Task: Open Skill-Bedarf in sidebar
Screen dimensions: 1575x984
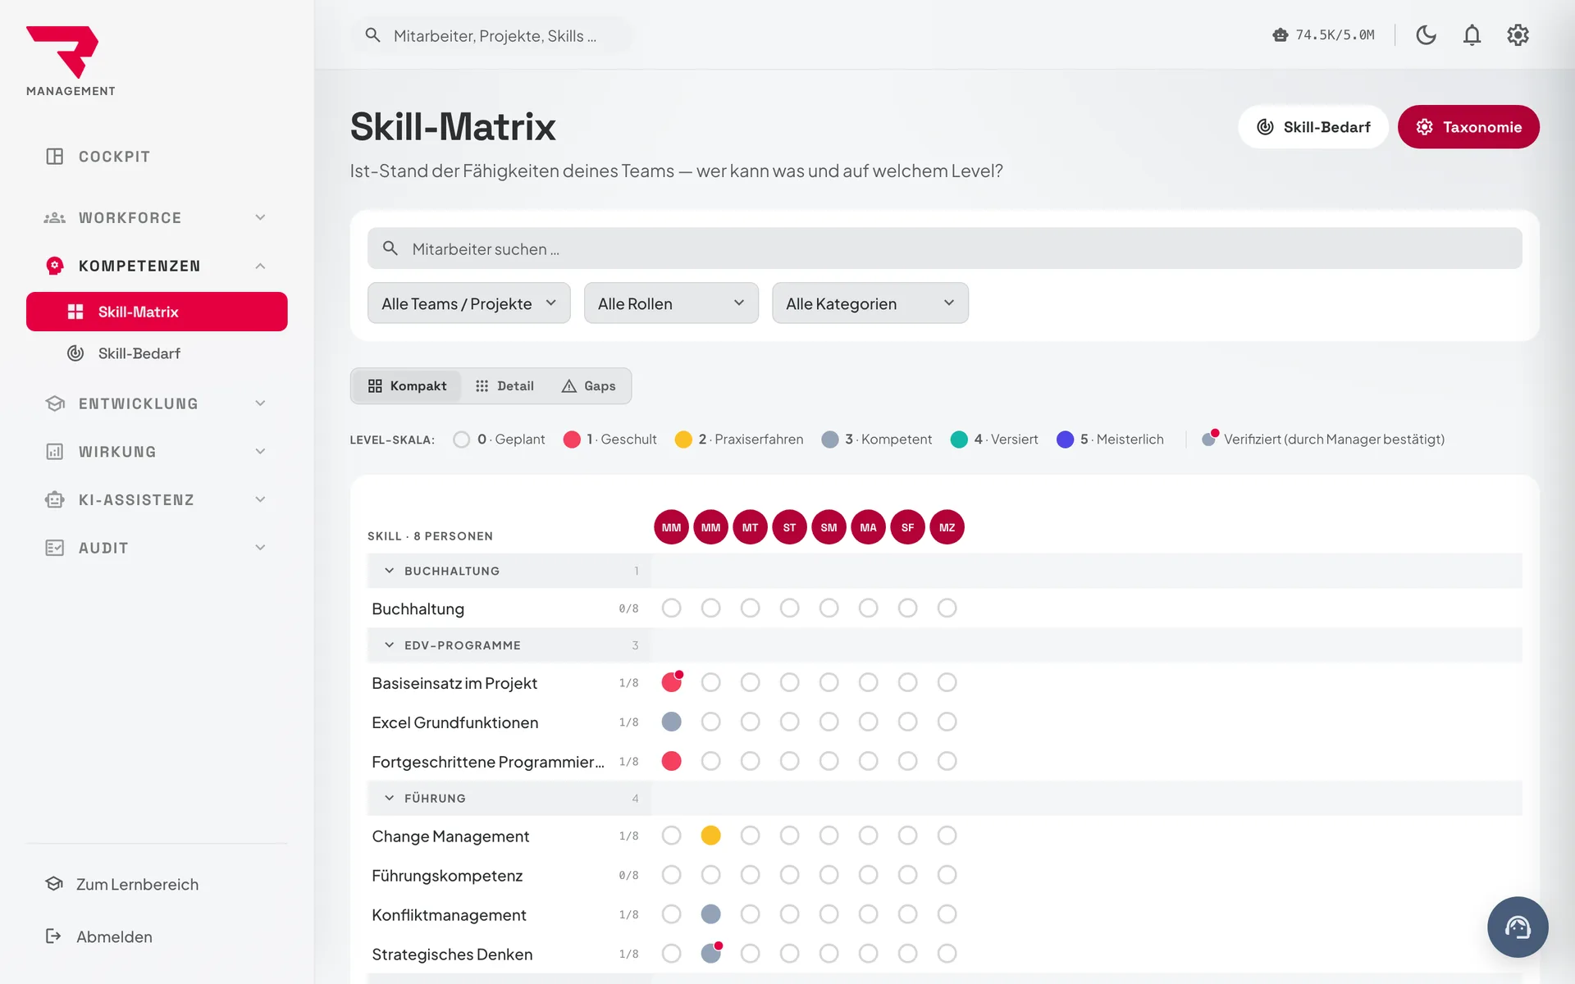Action: 157,353
